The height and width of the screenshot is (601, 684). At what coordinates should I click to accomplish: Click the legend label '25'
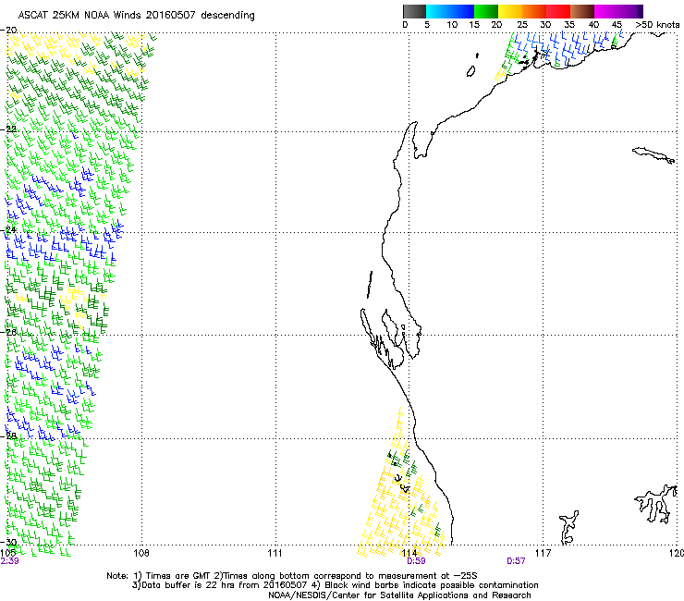point(522,25)
